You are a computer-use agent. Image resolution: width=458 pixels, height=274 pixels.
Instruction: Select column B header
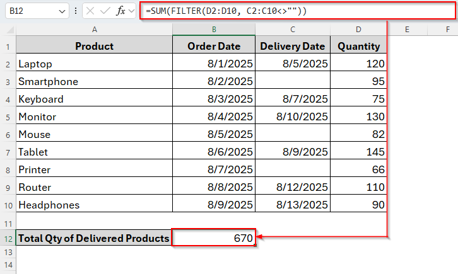click(x=214, y=29)
